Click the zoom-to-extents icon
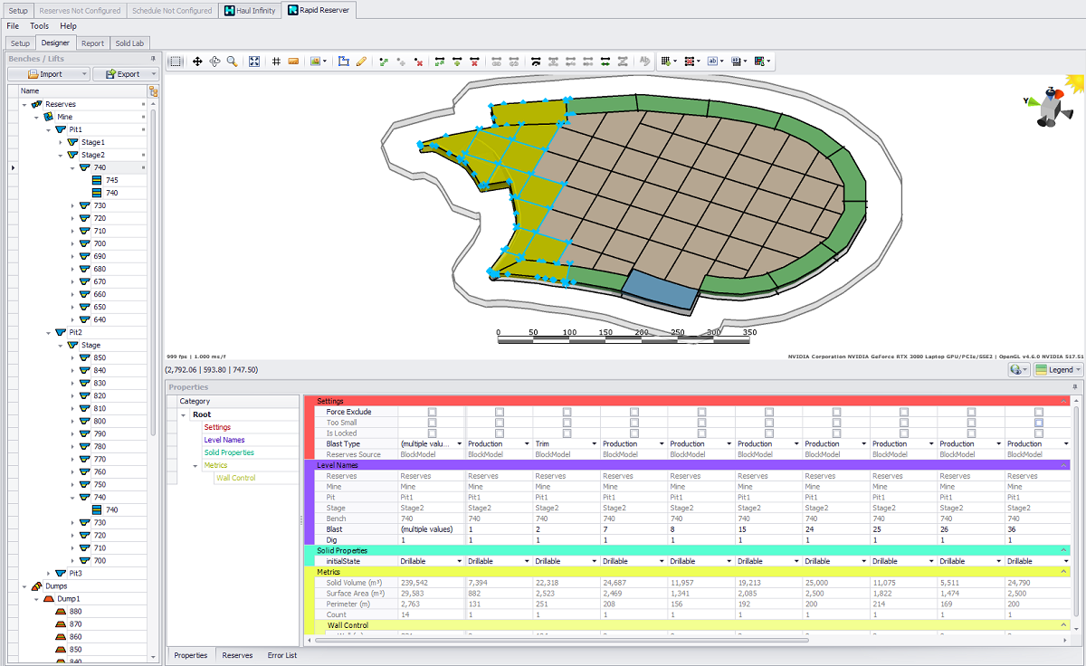Image resolution: width=1086 pixels, height=666 pixels. [254, 62]
